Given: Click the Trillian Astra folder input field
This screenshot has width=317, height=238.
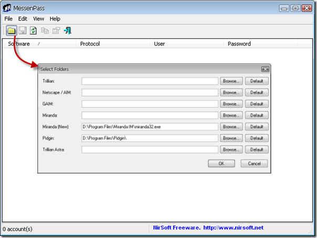Looking at the screenshot, I should 150,149.
